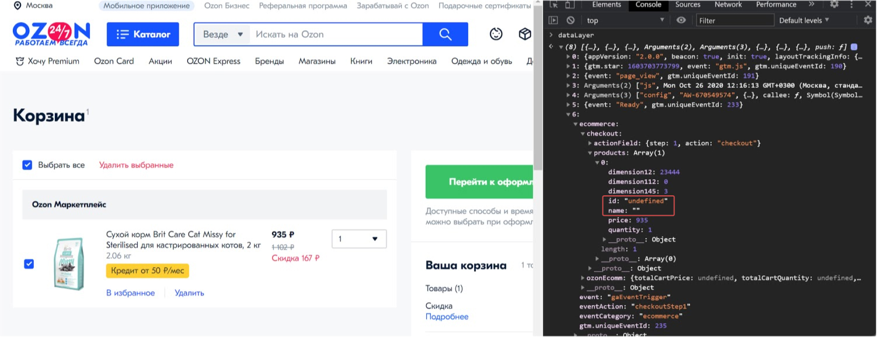Click 'Подарочные сертификаты' link
The height and width of the screenshot is (337, 877).
point(484,5)
